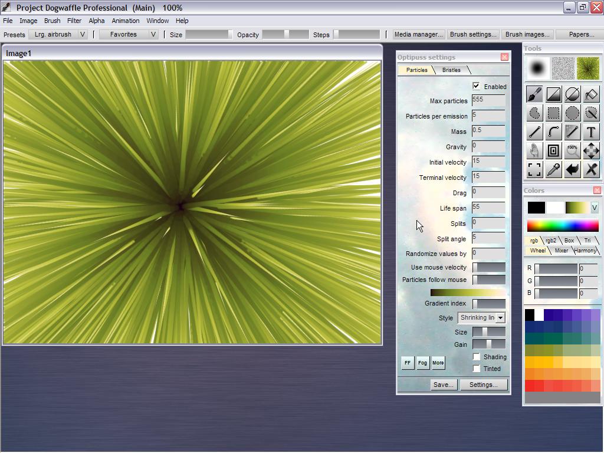Select the curved line tool
This screenshot has height=453, width=604.
[553, 132]
